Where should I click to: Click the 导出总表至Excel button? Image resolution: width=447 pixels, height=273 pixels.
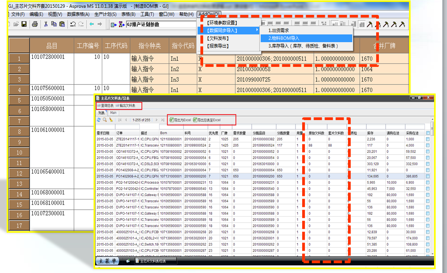click(x=207, y=120)
